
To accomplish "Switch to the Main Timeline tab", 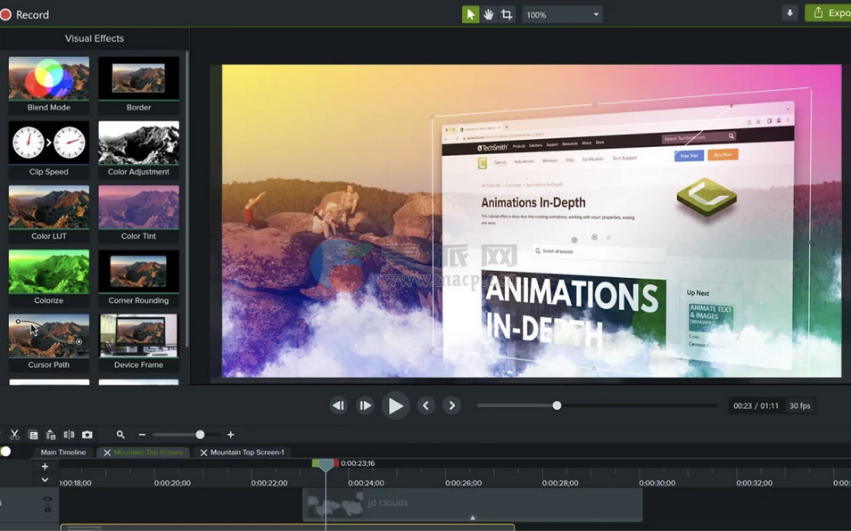I will (63, 453).
